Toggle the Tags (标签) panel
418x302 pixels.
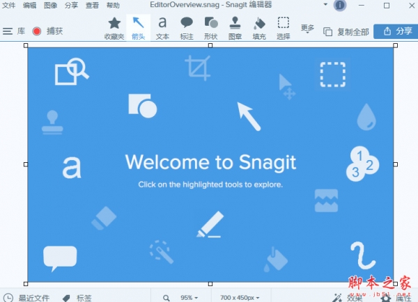click(x=77, y=298)
